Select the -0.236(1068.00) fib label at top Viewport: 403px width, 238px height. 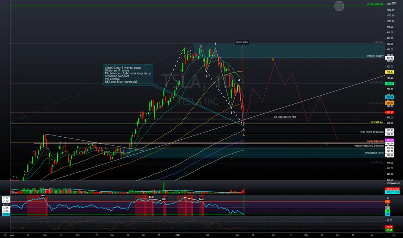click(x=375, y=4)
